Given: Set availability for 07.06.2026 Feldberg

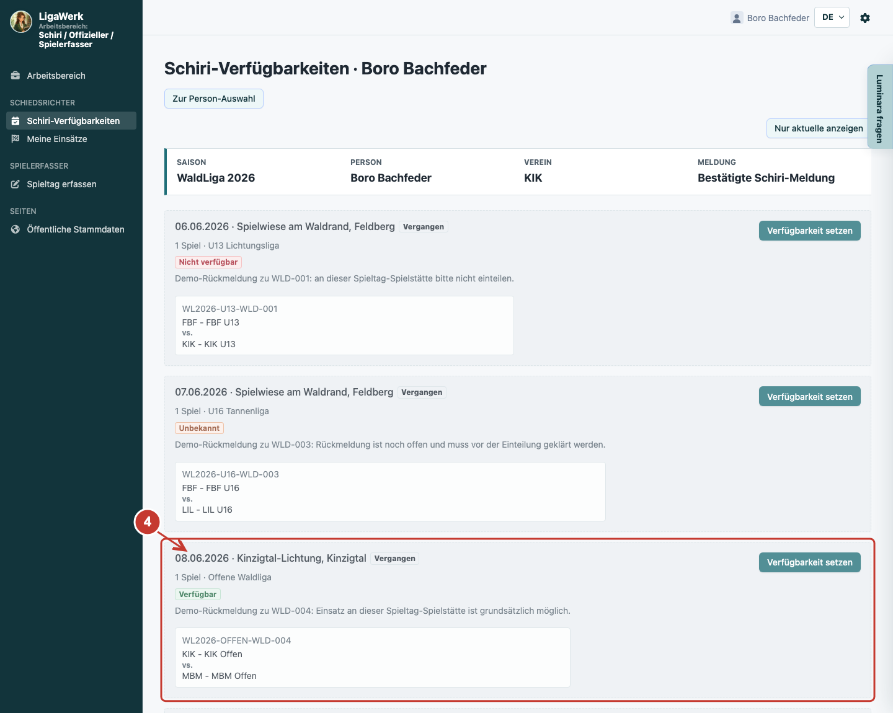Looking at the screenshot, I should coord(809,397).
